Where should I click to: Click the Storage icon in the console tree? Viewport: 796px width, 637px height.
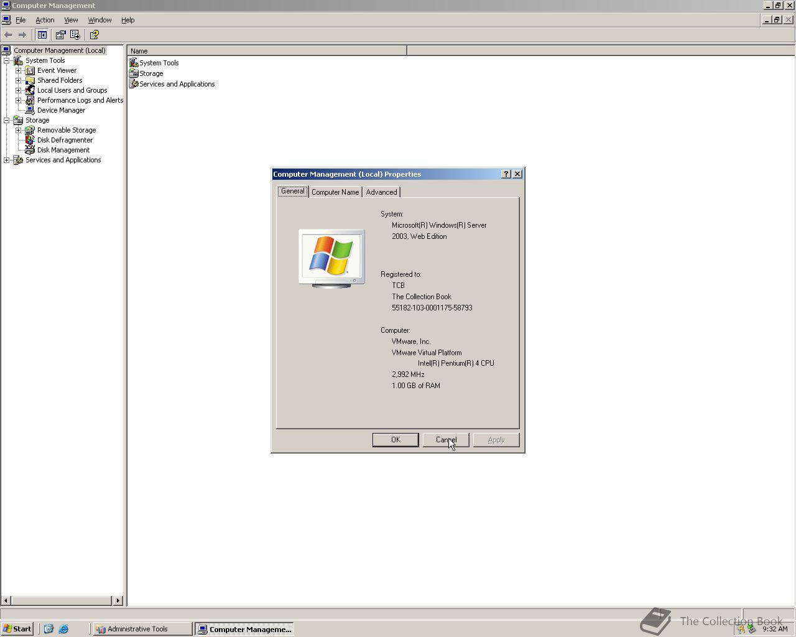pos(18,120)
